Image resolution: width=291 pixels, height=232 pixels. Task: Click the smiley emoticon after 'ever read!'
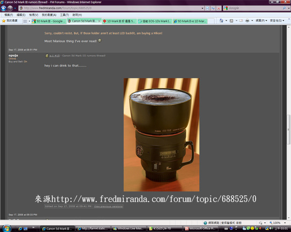(x=99, y=41)
